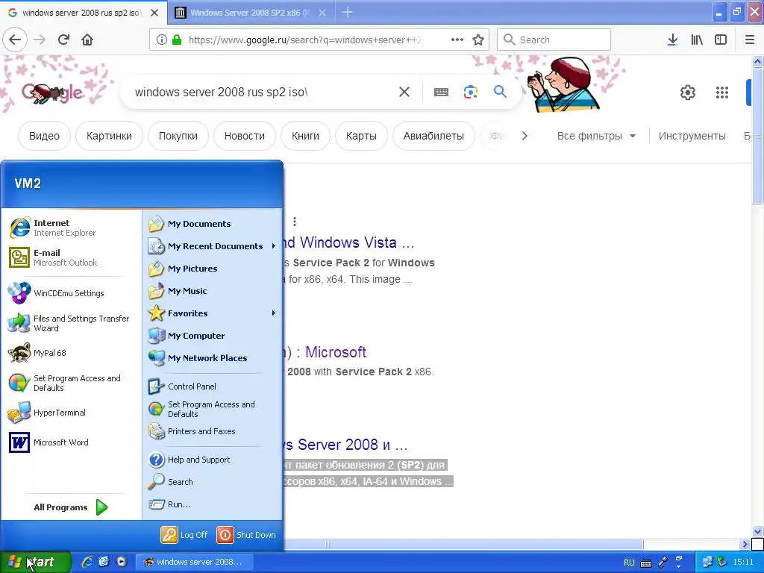Click Инструменты button
This screenshot has width=764, height=573.
click(692, 136)
